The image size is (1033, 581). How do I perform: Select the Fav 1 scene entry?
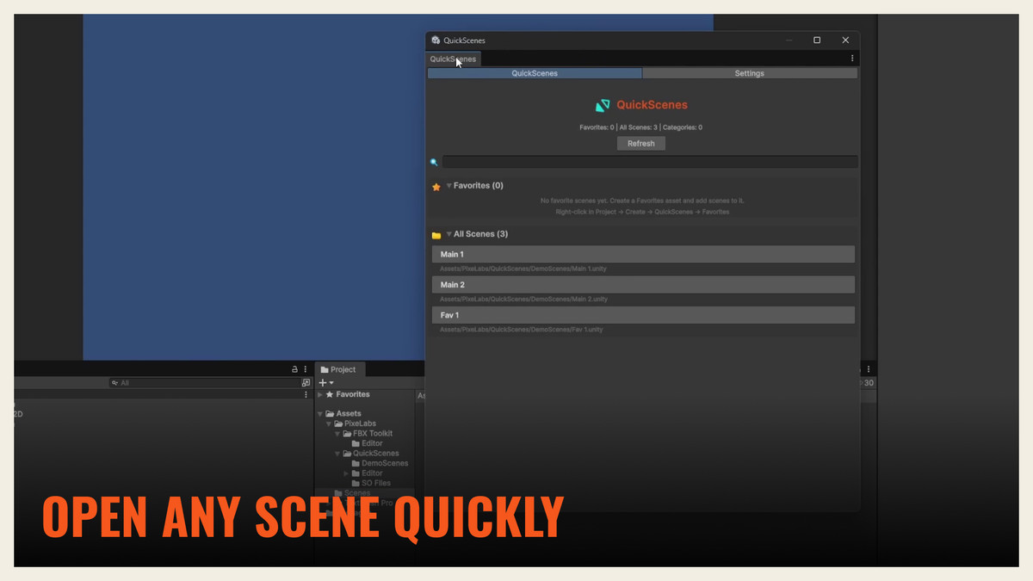tap(643, 314)
